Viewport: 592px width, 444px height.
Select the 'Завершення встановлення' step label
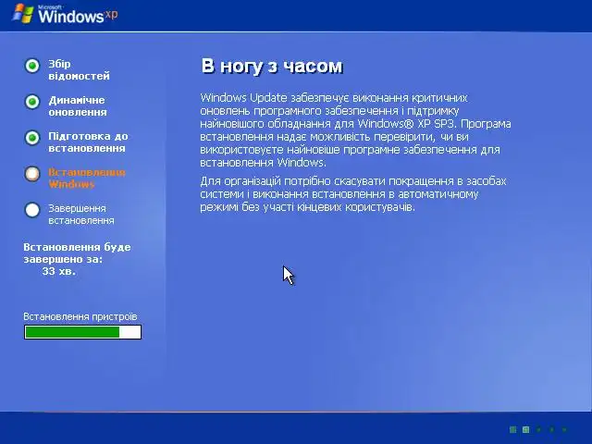(81, 214)
